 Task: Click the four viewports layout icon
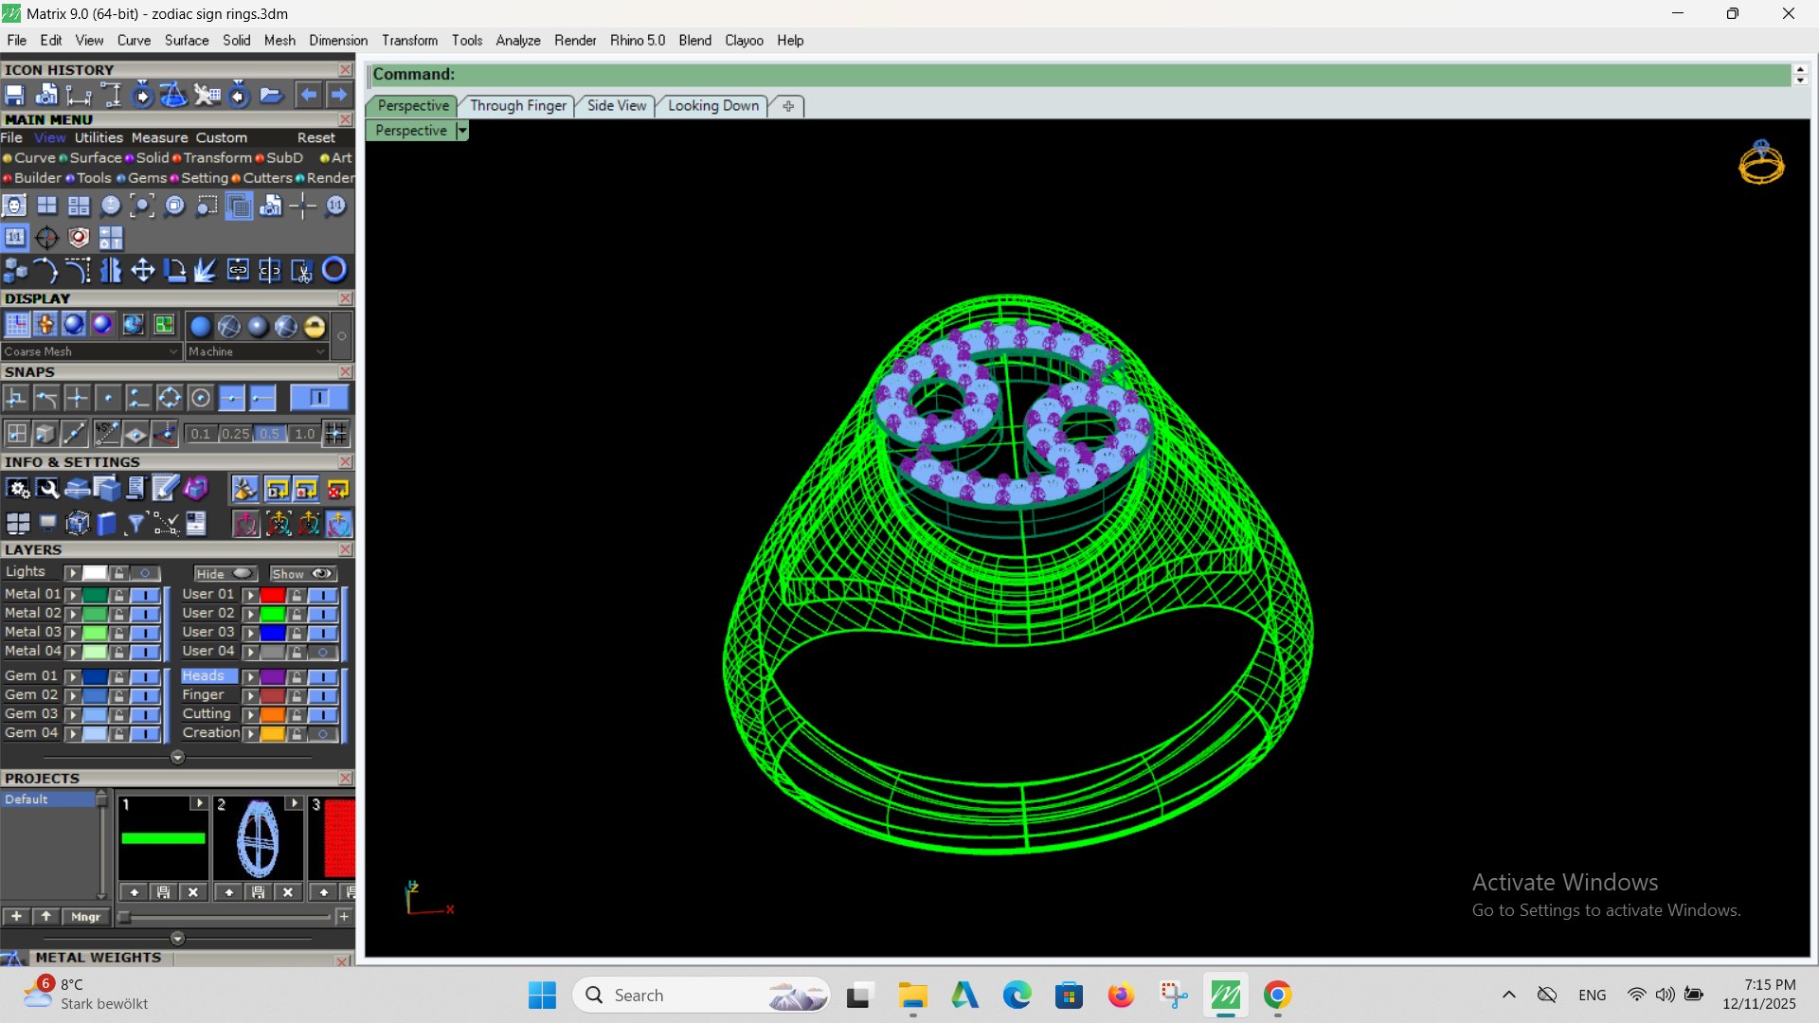coord(46,206)
